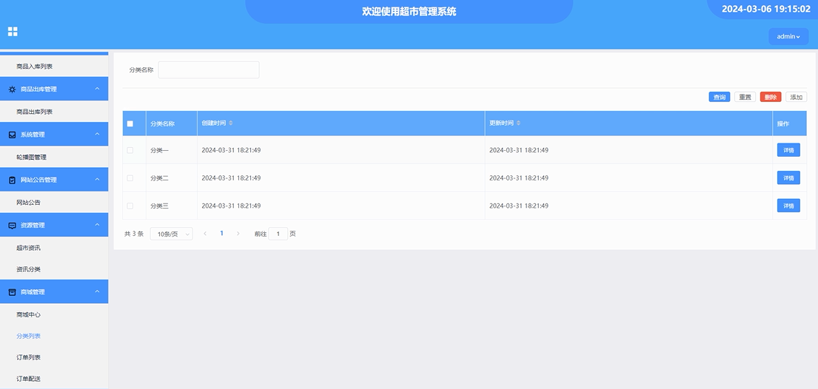Check the box for row 分类三
The width and height of the screenshot is (818, 389).
[130, 206]
